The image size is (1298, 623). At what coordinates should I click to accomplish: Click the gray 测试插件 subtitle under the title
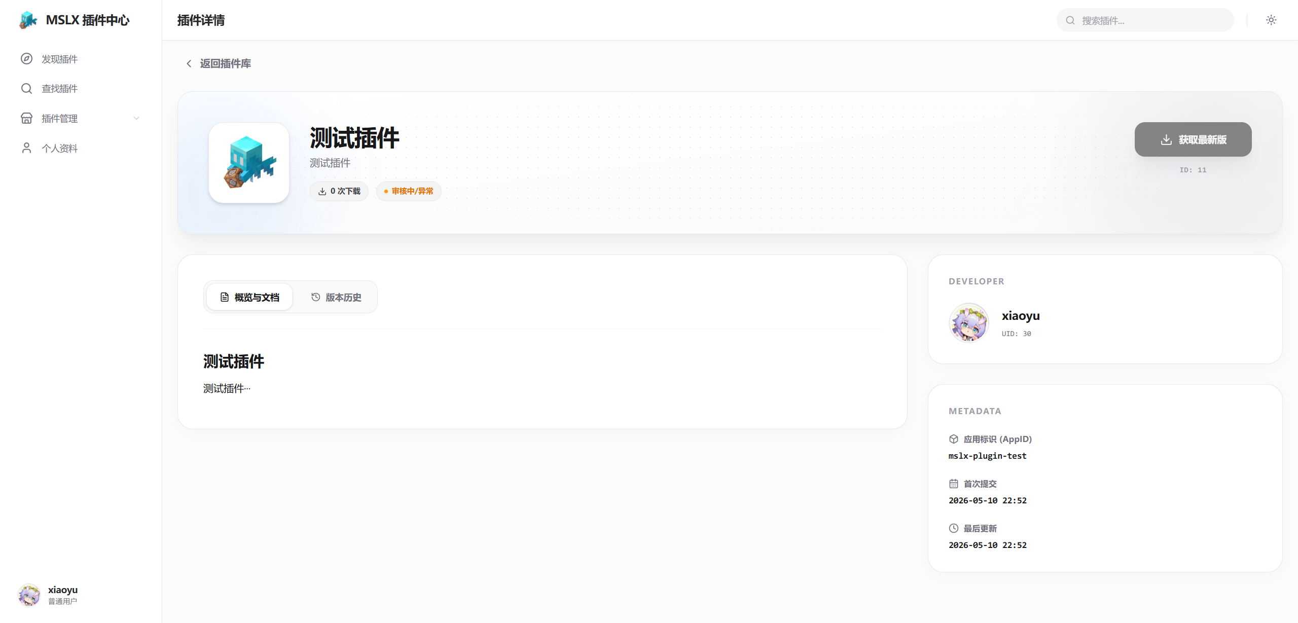pyautogui.click(x=330, y=163)
